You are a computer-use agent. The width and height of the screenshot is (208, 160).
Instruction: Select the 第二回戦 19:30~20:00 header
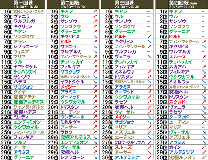(x=73, y=4)
